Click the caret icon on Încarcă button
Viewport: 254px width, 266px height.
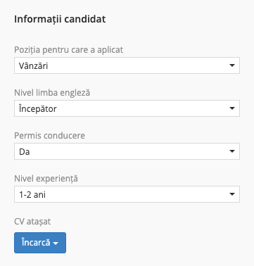point(56,243)
